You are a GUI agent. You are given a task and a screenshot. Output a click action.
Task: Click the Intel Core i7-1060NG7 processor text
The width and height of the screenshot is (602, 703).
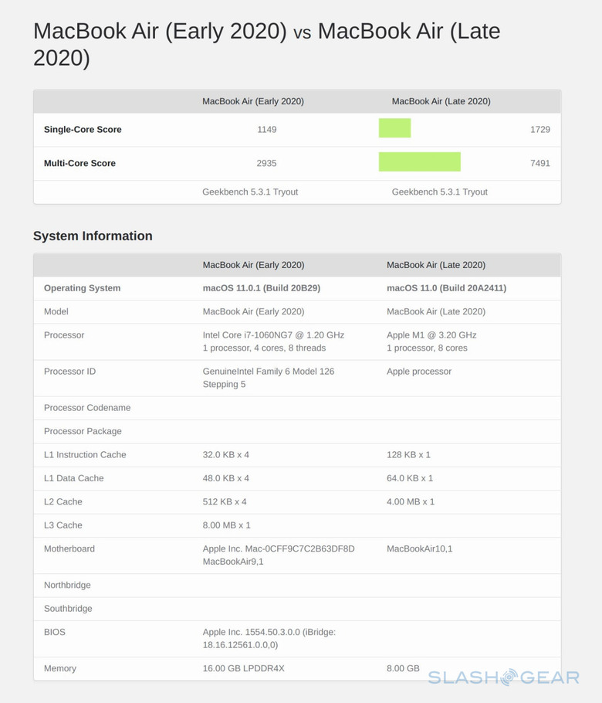tap(273, 335)
